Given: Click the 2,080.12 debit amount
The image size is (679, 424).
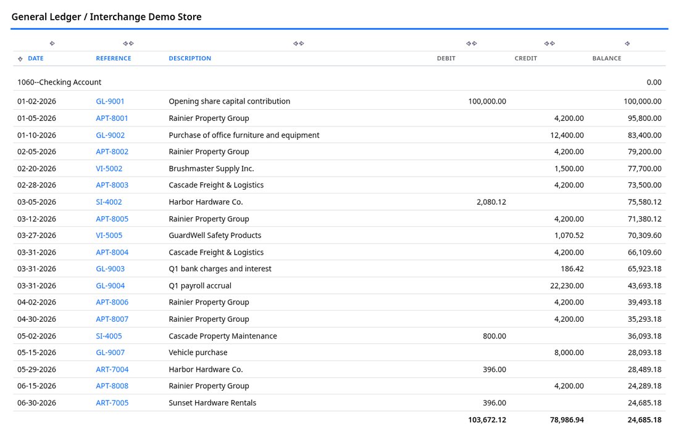Looking at the screenshot, I should (x=491, y=202).
